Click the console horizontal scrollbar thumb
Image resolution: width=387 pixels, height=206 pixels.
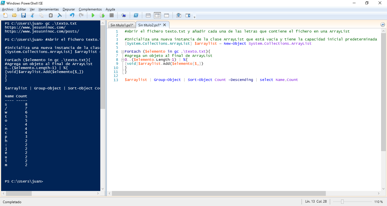click(19, 194)
